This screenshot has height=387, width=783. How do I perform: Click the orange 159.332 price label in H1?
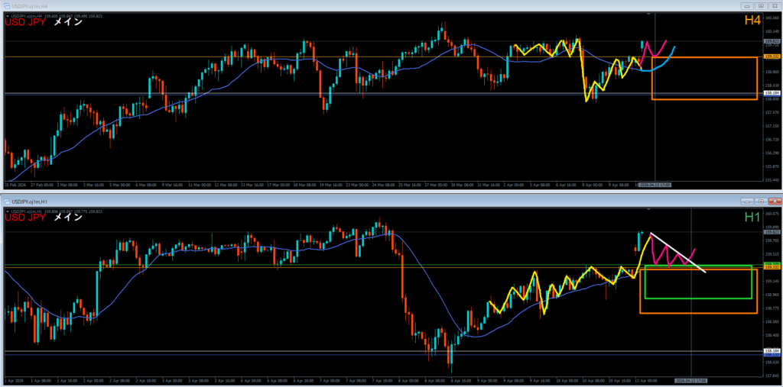pos(772,267)
